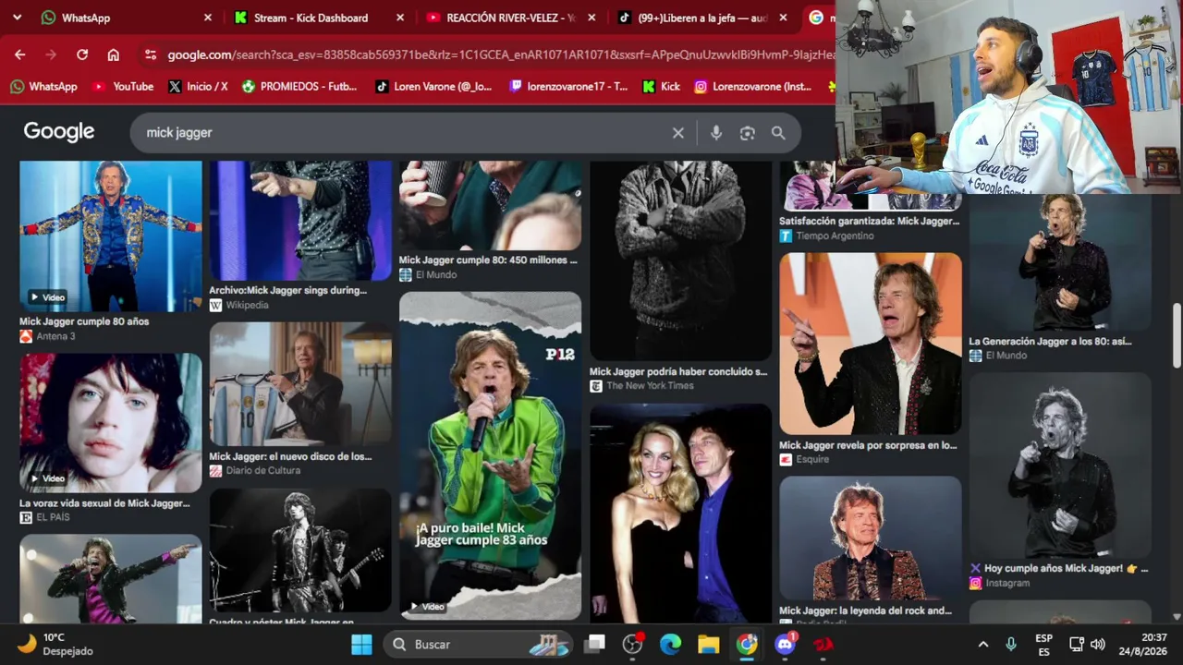Open PROMIEDOS Futbol bookmark

tap(299, 86)
